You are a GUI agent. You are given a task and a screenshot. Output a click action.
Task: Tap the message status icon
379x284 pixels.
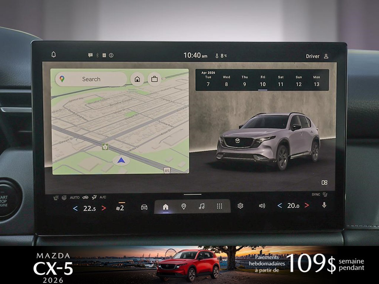pos(91,55)
